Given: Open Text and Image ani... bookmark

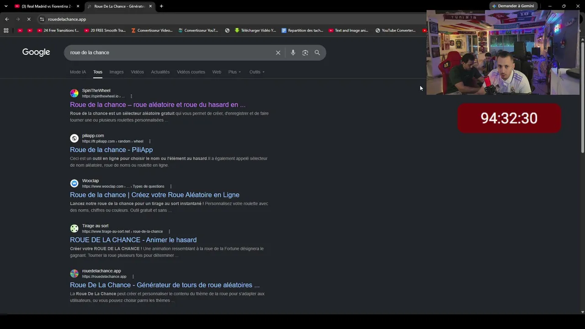Looking at the screenshot, I should (348, 31).
